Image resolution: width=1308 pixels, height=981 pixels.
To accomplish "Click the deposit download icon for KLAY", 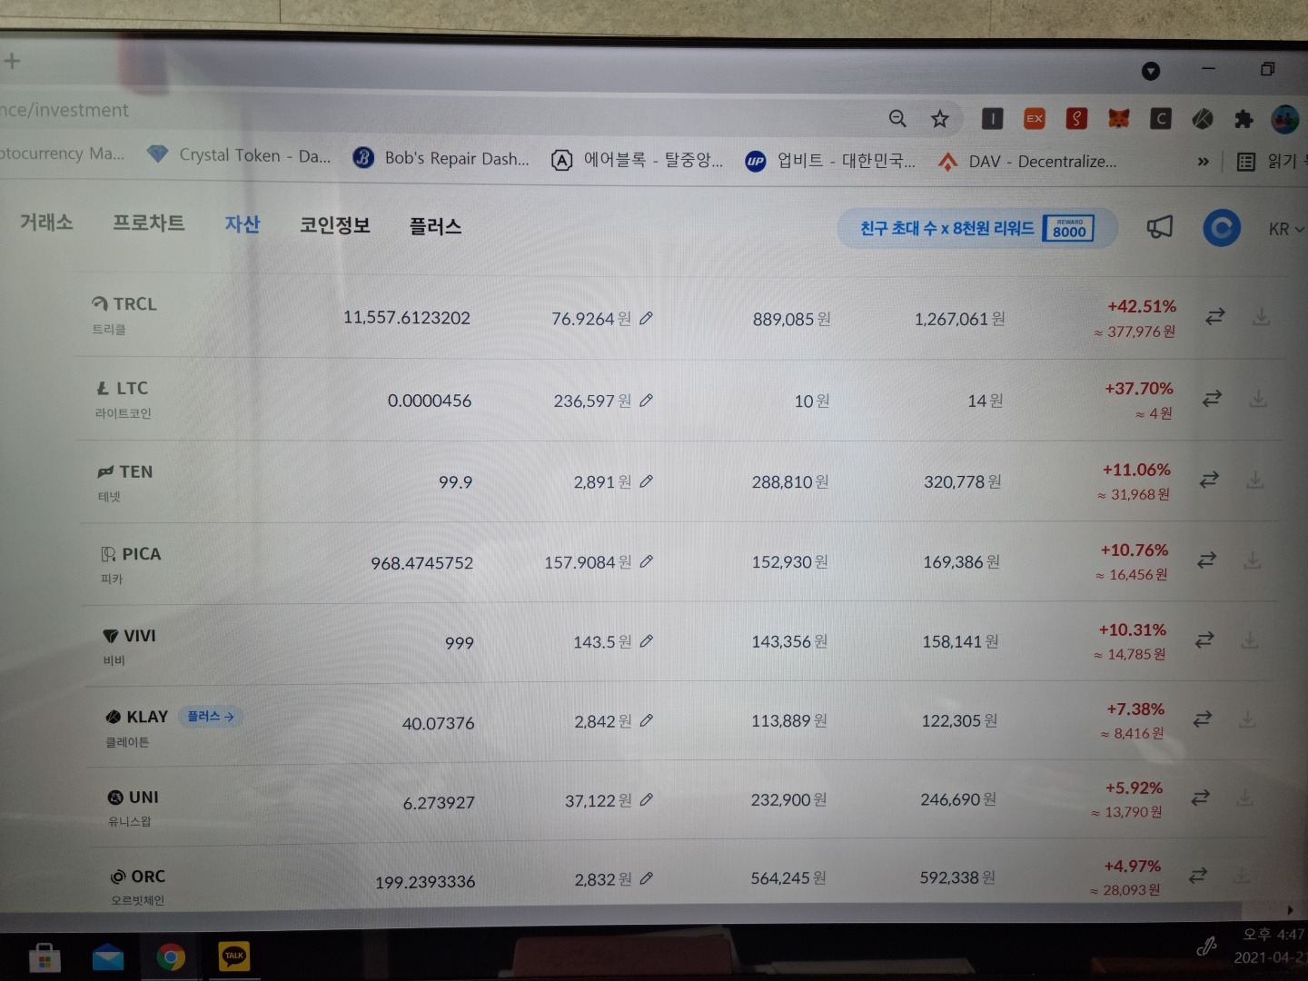I will 1248,718.
